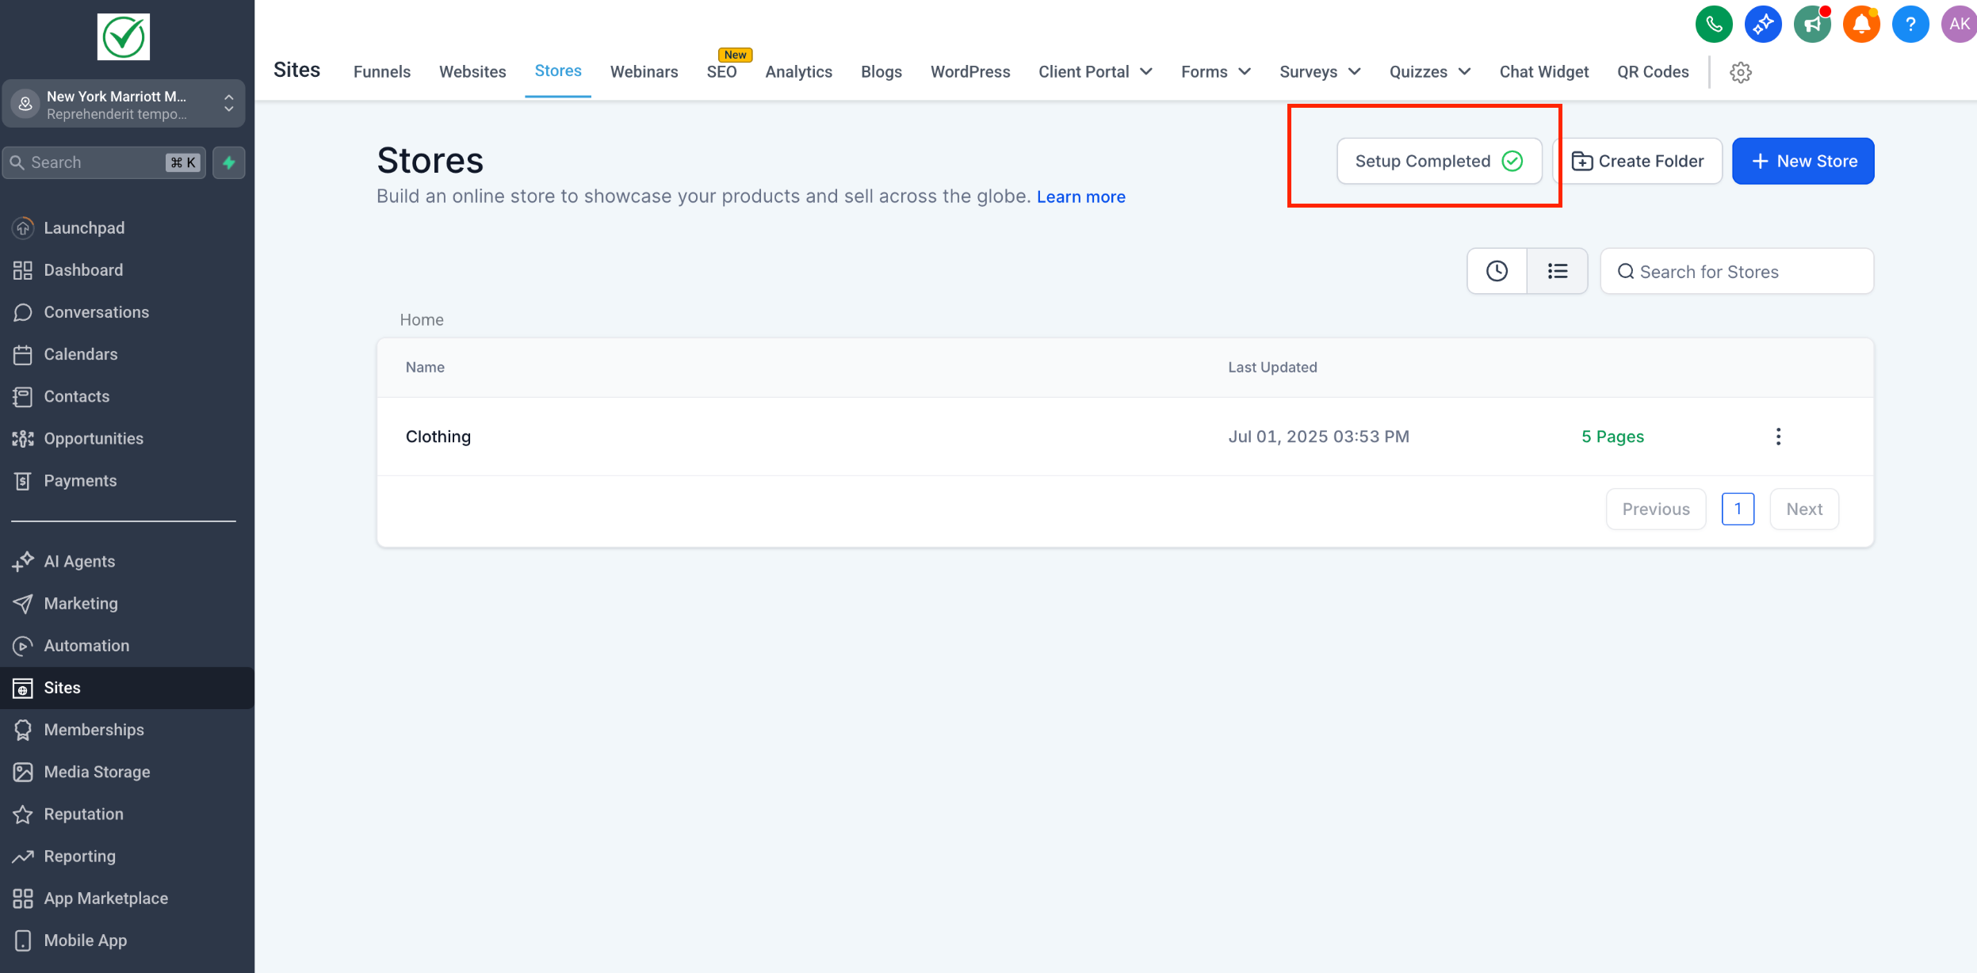1977x973 pixels.
Task: Open the Sites settings gear icon
Action: [1741, 72]
